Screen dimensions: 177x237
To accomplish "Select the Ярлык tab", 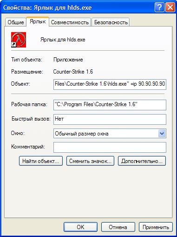I will coord(38,21).
